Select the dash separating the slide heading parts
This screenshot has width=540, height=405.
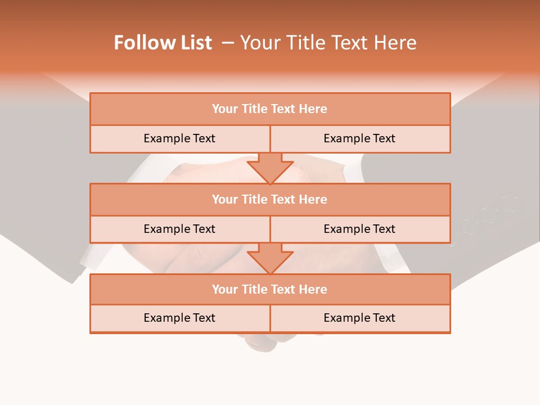tap(228, 43)
